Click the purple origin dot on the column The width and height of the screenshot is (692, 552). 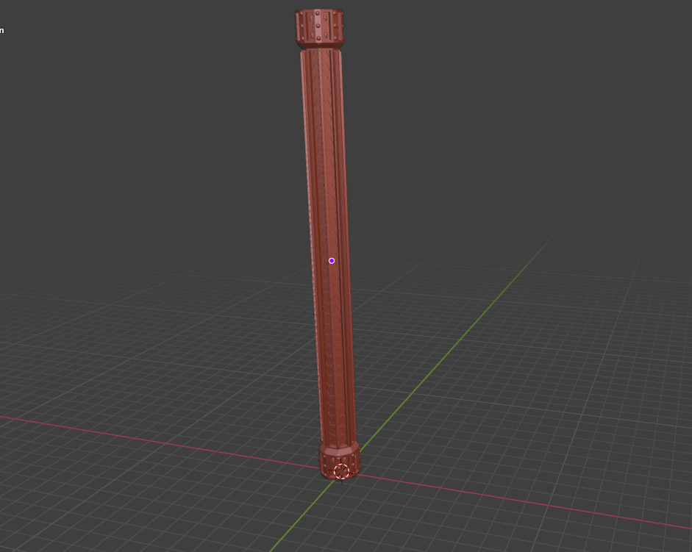(332, 261)
